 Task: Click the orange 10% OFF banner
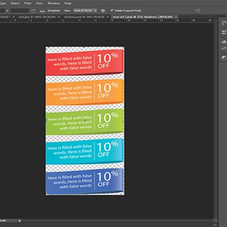point(84,92)
